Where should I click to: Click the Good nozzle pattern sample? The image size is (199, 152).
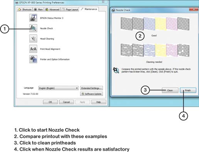click(x=155, y=24)
